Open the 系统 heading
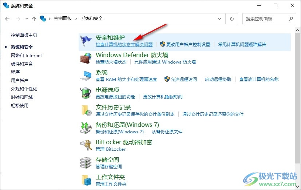 (x=102, y=72)
